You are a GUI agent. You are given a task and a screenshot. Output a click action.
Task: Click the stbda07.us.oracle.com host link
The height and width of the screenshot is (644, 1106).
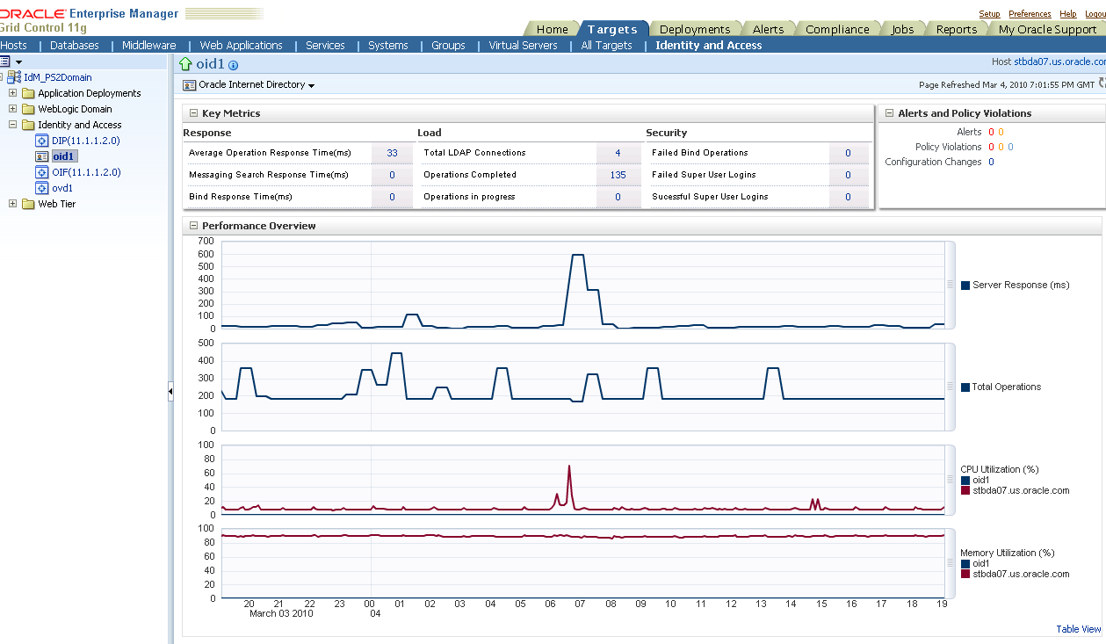[x=1059, y=62]
